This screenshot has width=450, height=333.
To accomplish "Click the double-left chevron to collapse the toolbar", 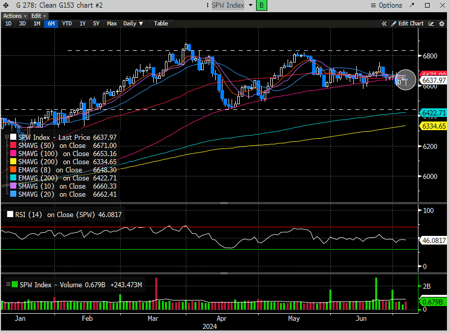I will (384, 24).
